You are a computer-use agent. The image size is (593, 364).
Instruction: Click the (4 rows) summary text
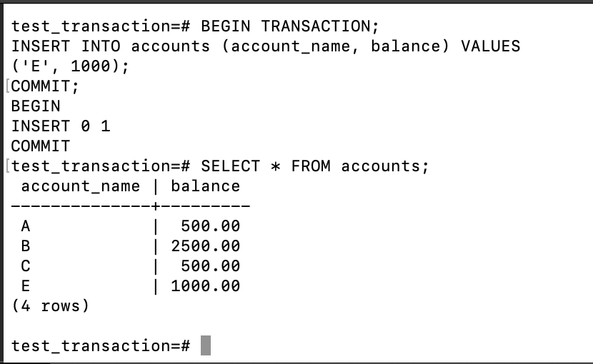50,306
